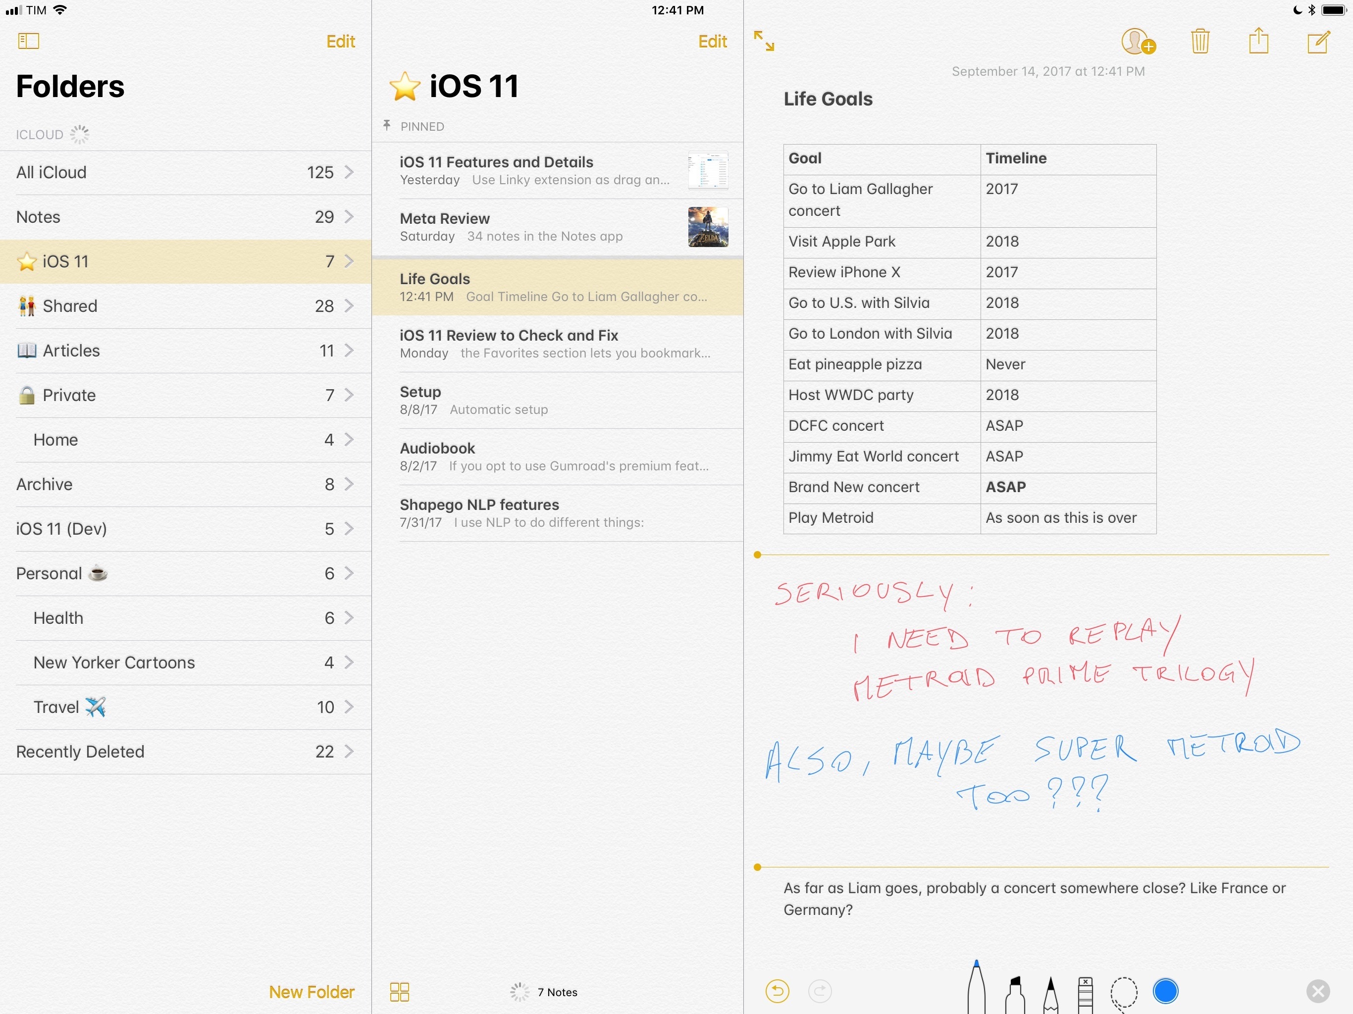The image size is (1353, 1014).
Task: Tap the As soon as this is over cell
Action: coord(1068,518)
